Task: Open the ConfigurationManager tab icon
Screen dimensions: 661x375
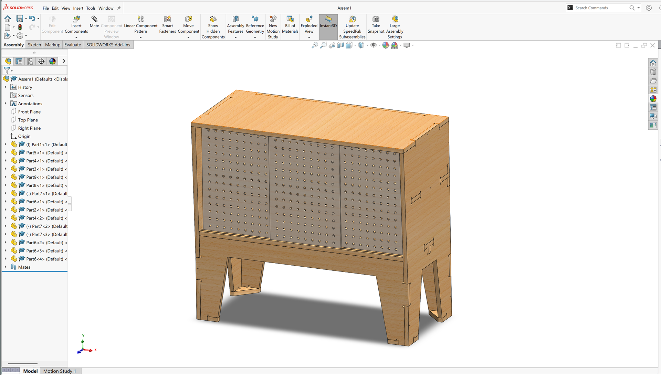Action: click(30, 61)
